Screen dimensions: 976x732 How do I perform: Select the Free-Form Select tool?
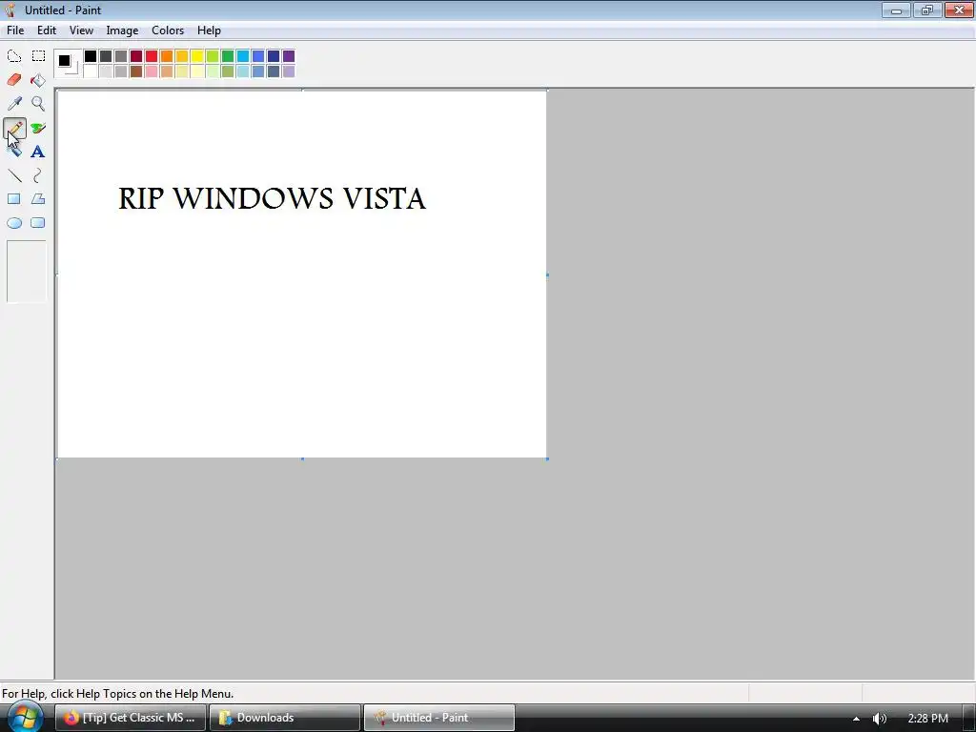[x=14, y=56]
